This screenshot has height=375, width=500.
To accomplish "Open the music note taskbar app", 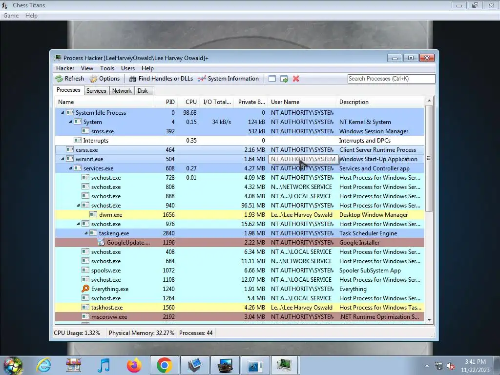I will click(104, 365).
